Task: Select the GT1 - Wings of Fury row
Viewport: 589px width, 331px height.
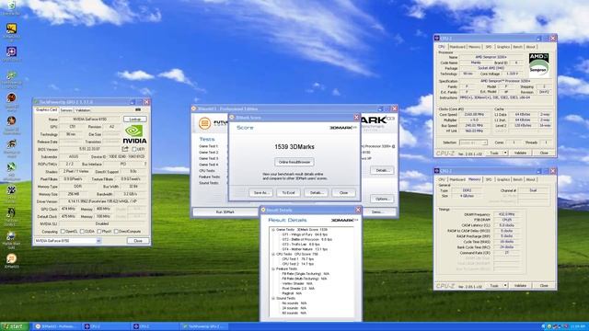Action: (x=305, y=234)
